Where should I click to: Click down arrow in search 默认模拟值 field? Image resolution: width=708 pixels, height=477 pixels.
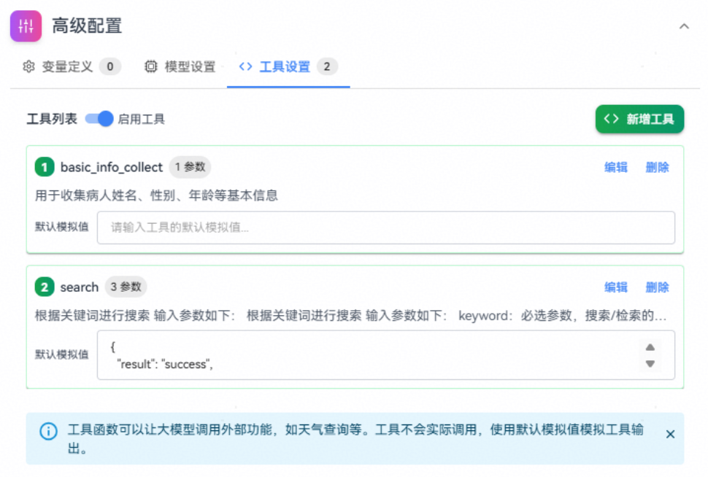pos(650,364)
